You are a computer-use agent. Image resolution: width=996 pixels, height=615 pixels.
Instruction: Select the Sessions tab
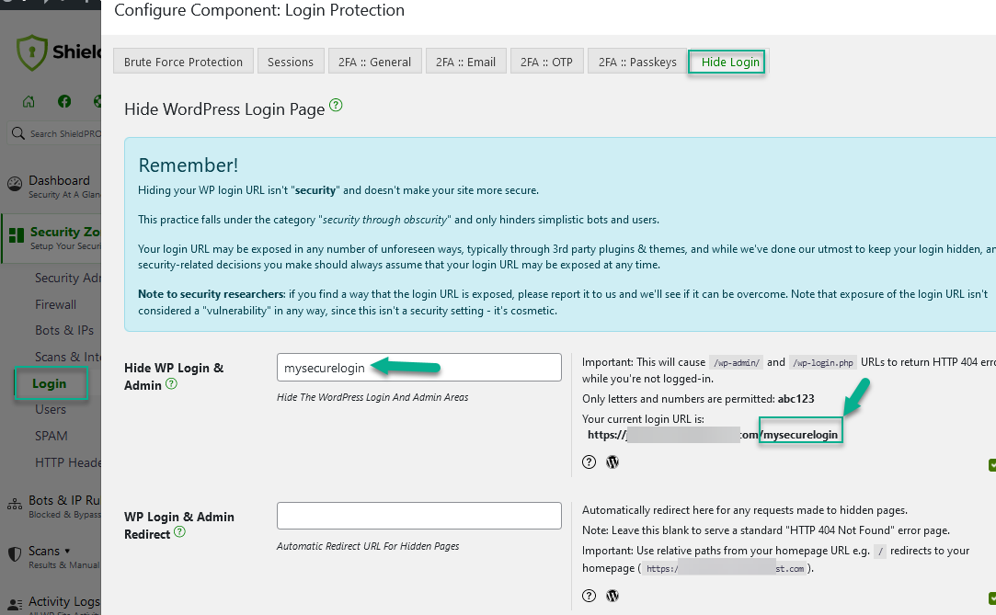290,61
